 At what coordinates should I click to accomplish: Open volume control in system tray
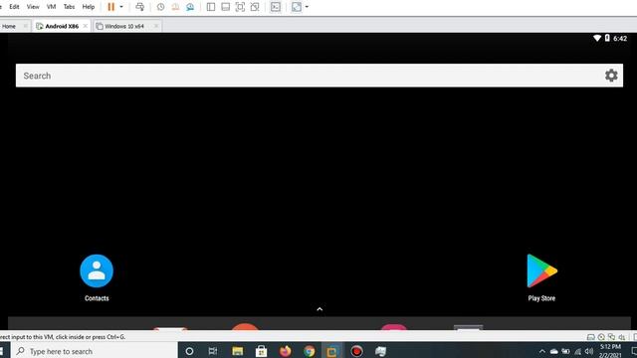tap(589, 351)
